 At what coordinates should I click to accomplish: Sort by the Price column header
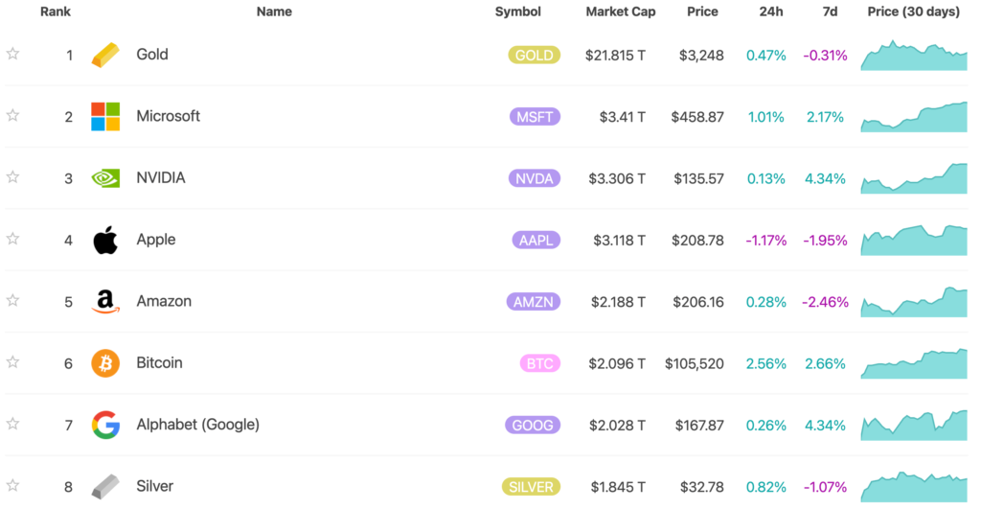[x=702, y=12]
